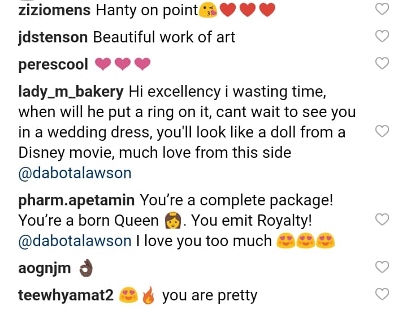Like aognjm's OK hand comment
The image size is (407, 314).
click(x=383, y=267)
